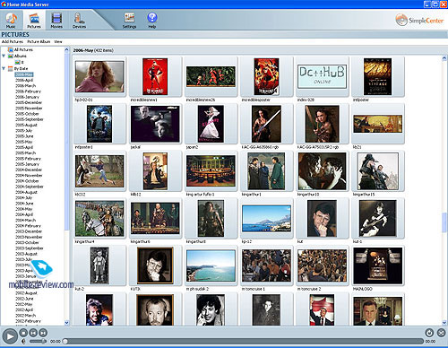The image size is (448, 348).
Task: Select 2005-July in date list
Action: (x=23, y=131)
